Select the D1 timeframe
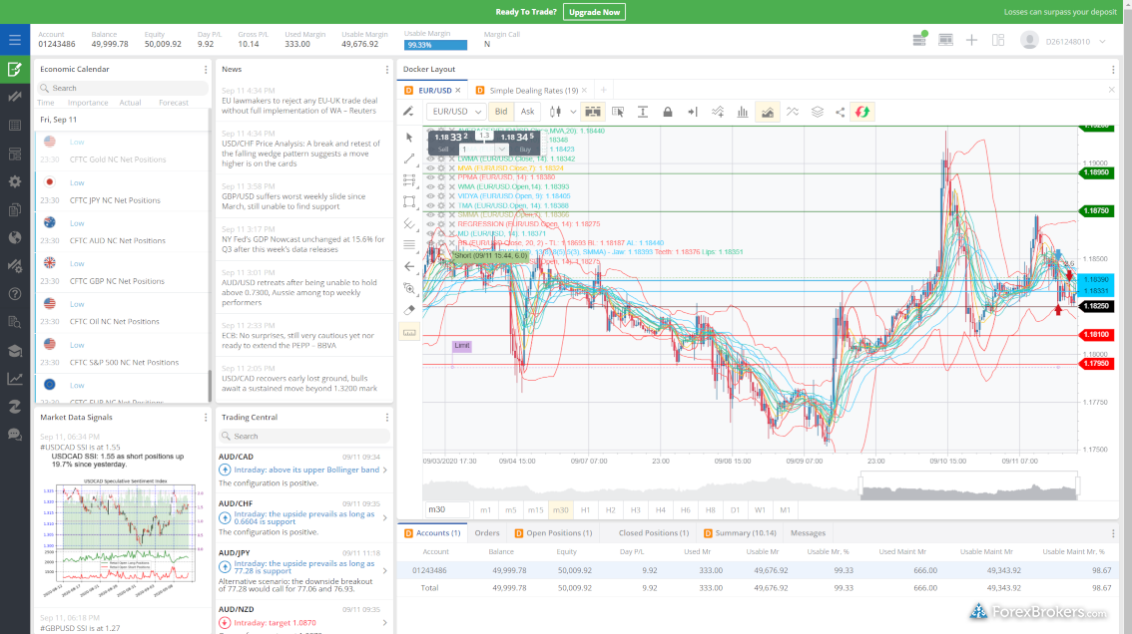 pos(735,510)
